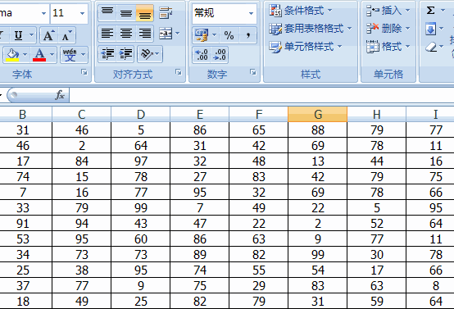Decrease decimal places
Screen dimensions: 454x309
tap(219, 54)
